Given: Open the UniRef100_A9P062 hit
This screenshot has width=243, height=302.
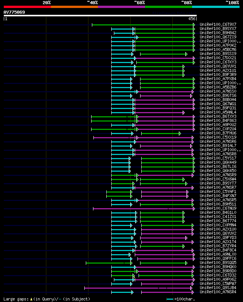Looking at the screenshot, I should 218,279.
